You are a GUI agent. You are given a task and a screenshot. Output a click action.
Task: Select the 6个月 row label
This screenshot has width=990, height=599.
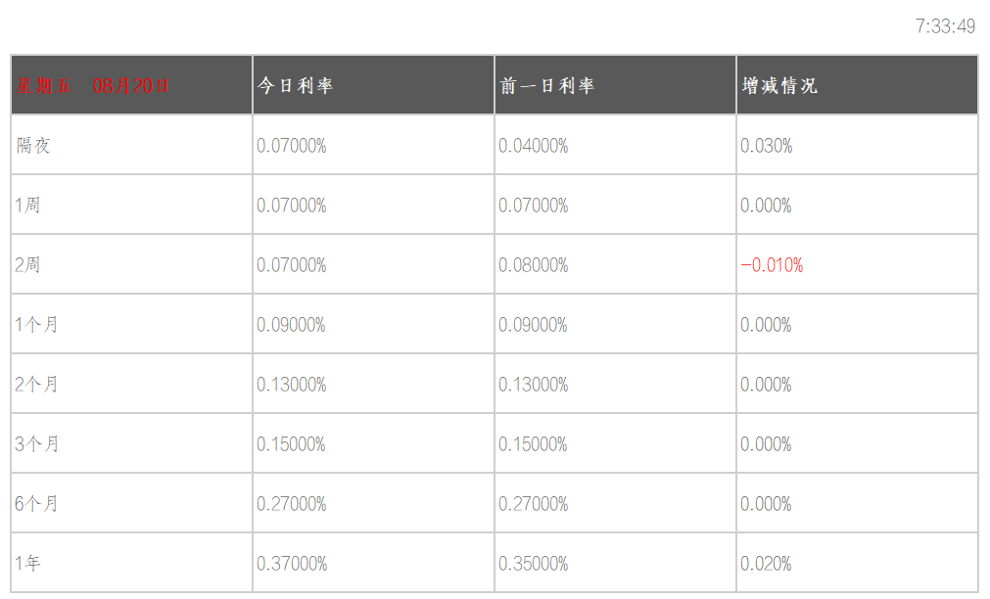(37, 504)
